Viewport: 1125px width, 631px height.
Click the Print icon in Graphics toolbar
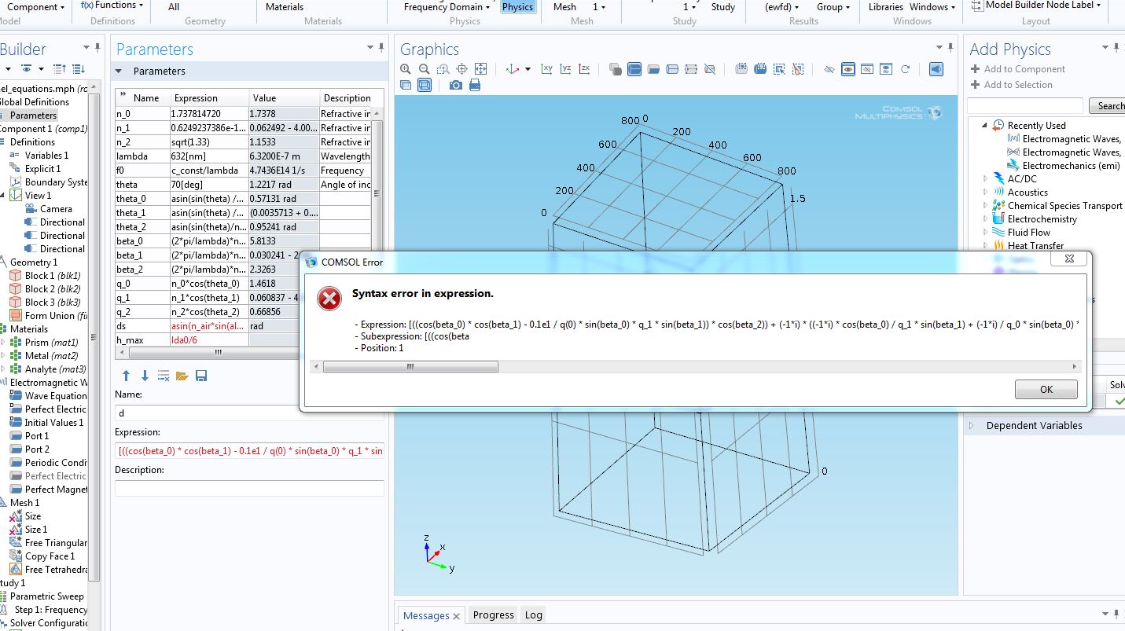pyautogui.click(x=475, y=85)
